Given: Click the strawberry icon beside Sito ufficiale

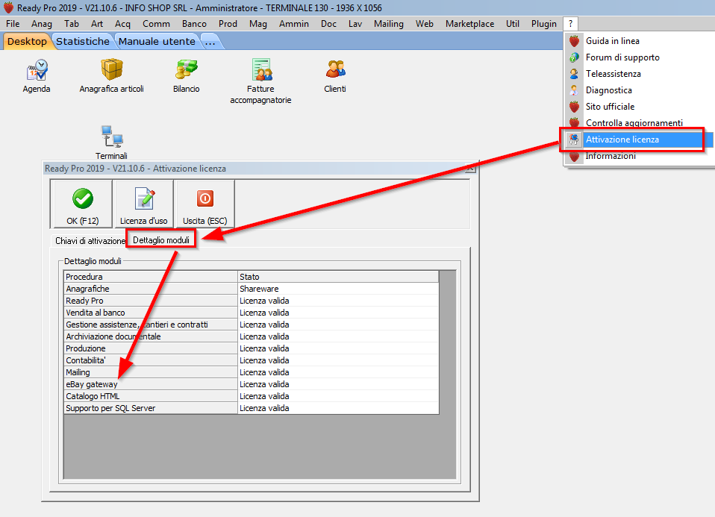Looking at the screenshot, I should 574,107.
